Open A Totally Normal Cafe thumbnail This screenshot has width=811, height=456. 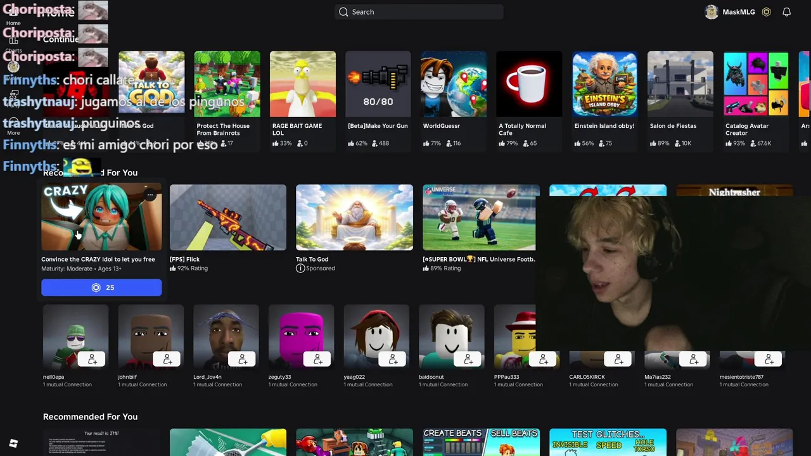pos(529,84)
